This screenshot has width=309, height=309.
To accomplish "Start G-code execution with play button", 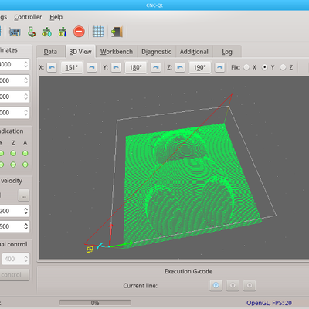I will click(x=216, y=285).
